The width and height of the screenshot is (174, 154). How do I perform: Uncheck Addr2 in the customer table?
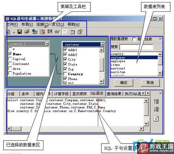(65, 55)
